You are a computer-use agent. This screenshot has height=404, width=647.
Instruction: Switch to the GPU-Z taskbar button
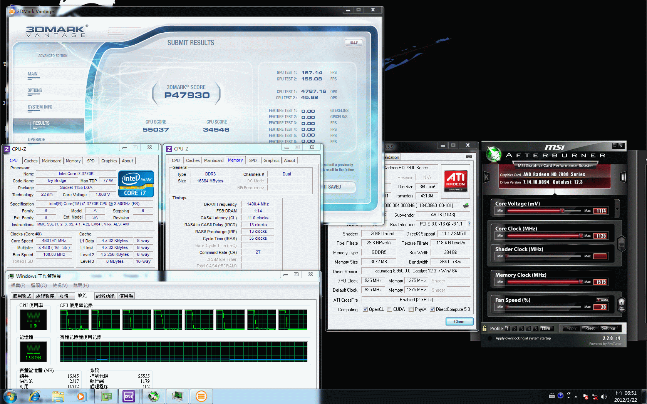pyautogui.click(x=106, y=396)
